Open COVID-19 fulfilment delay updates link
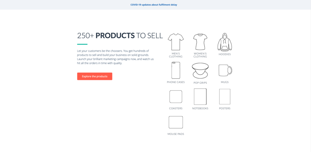311x152 pixels. (154, 5)
